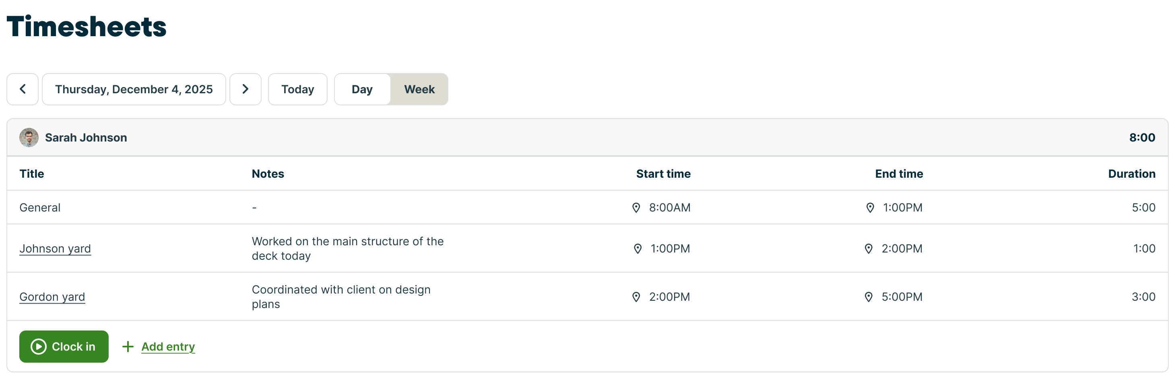1176x390 pixels.
Task: Click the plus icon beside Add entry
Action: (x=128, y=347)
